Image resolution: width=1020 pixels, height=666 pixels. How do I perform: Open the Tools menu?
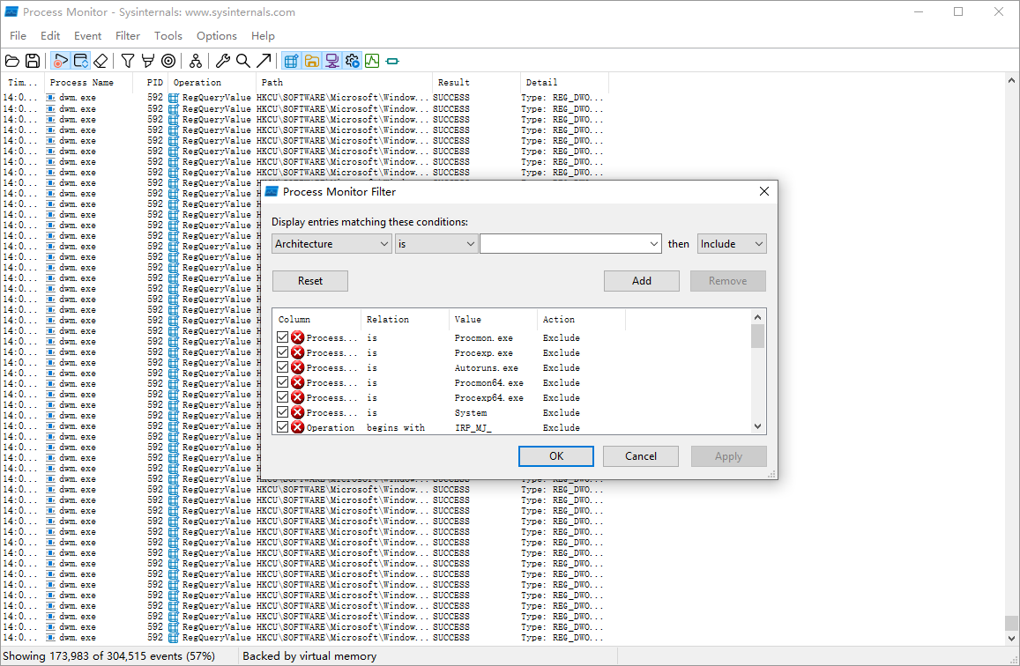tap(168, 36)
